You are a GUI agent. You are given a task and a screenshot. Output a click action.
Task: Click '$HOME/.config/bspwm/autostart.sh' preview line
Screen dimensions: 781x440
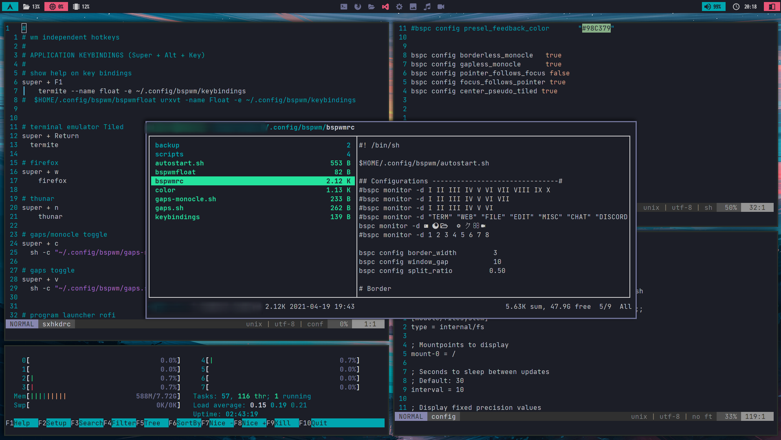pos(424,163)
